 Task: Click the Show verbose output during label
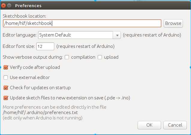(x=32, y=57)
